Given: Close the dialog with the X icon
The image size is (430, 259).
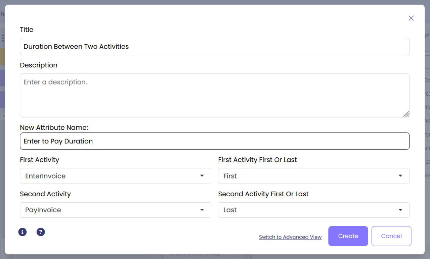Looking at the screenshot, I should tap(411, 18).
